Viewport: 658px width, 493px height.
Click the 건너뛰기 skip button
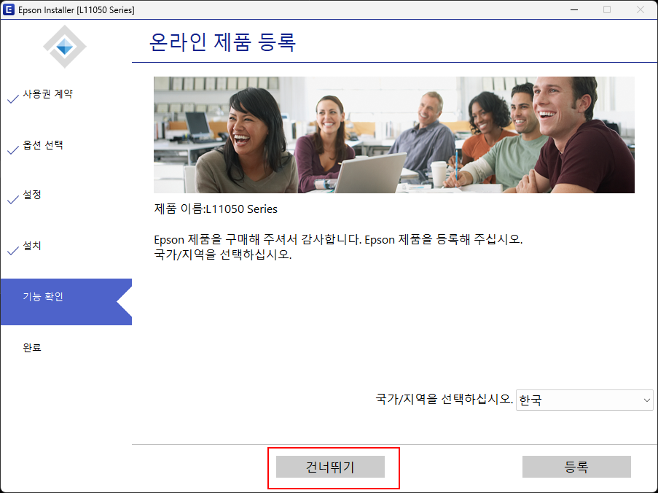coord(330,467)
